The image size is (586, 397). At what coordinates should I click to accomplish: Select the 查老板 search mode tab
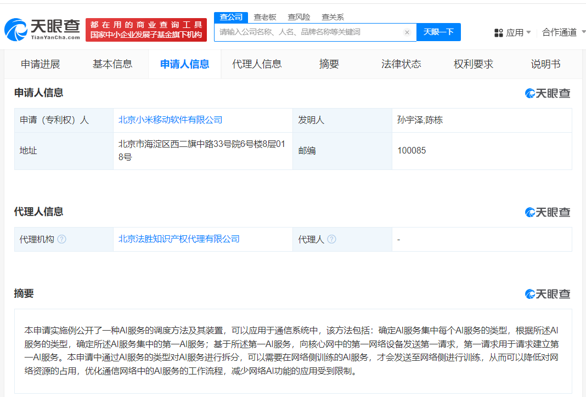click(265, 17)
